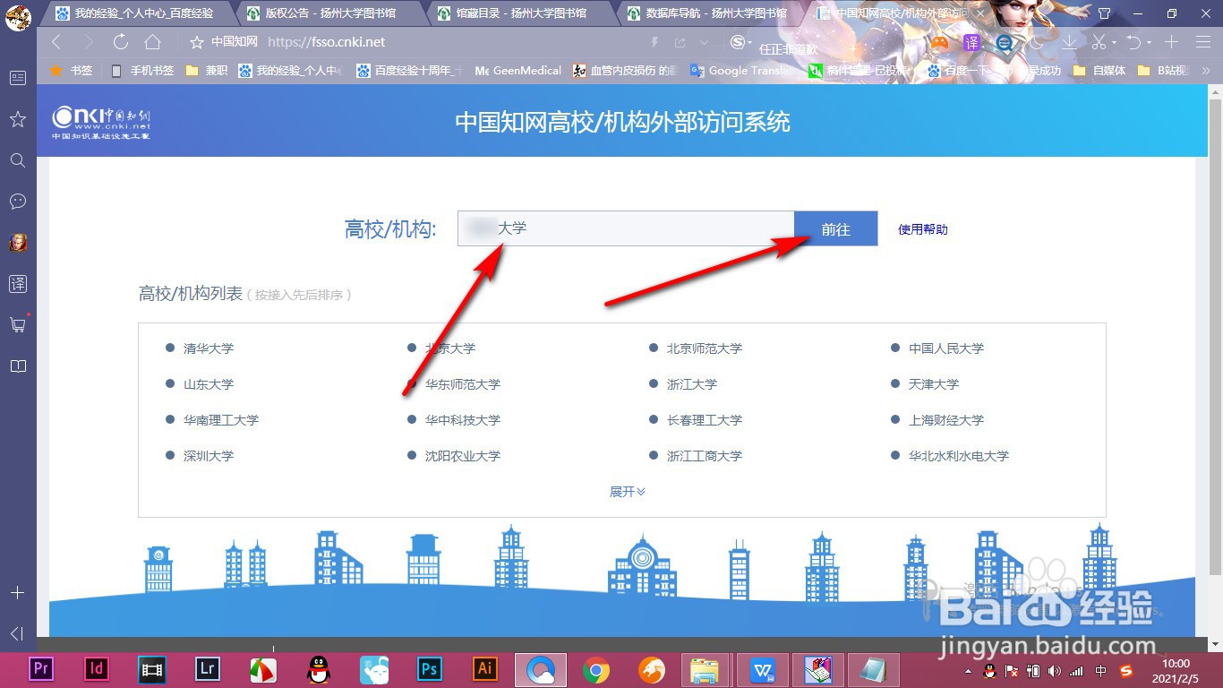This screenshot has width=1223, height=688.
Task: Open the chat bubble sidebar icon
Action: coord(18,202)
